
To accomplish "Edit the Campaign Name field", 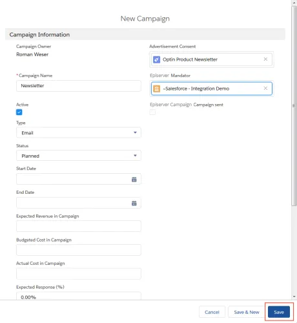I will pyautogui.click(x=79, y=86).
